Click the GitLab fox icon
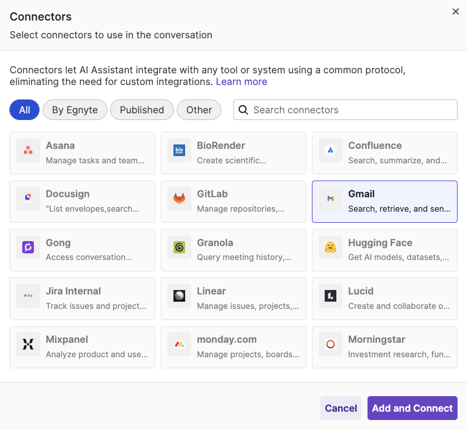The width and height of the screenshot is (467, 430). (x=179, y=198)
